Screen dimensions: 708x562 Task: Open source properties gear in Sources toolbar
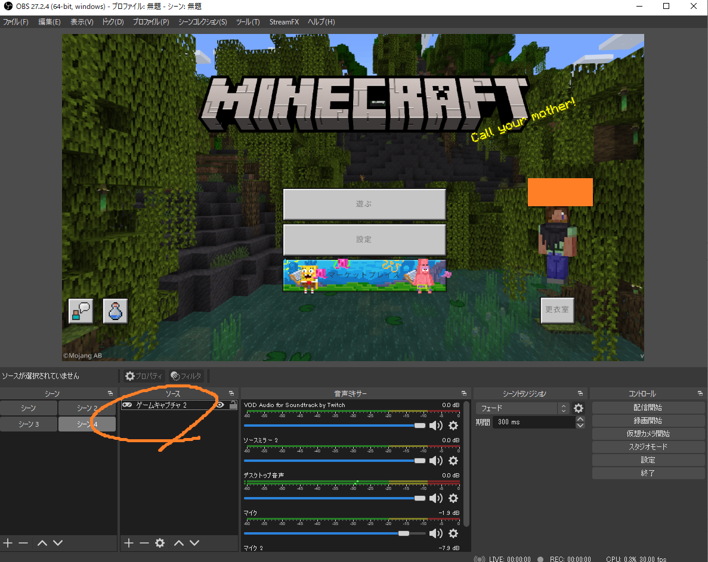pos(160,543)
